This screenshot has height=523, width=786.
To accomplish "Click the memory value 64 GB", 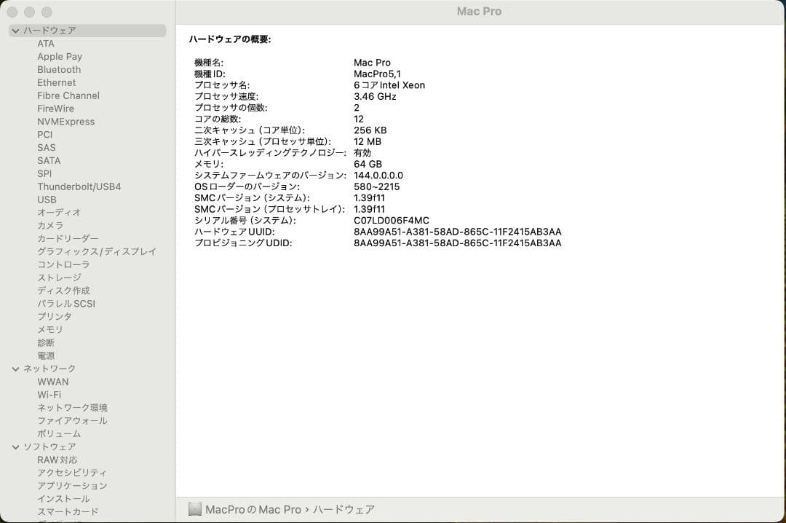I will point(368,164).
